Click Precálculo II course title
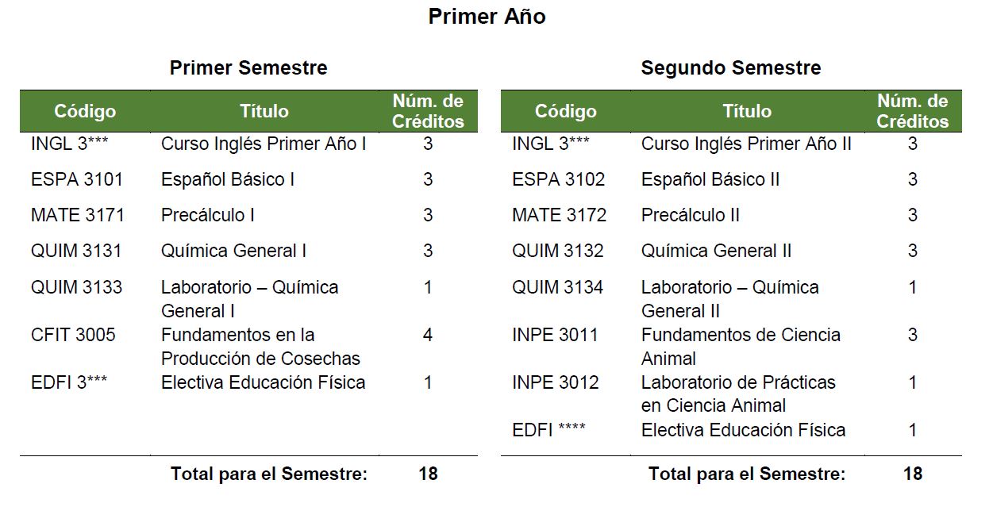 tap(691, 215)
